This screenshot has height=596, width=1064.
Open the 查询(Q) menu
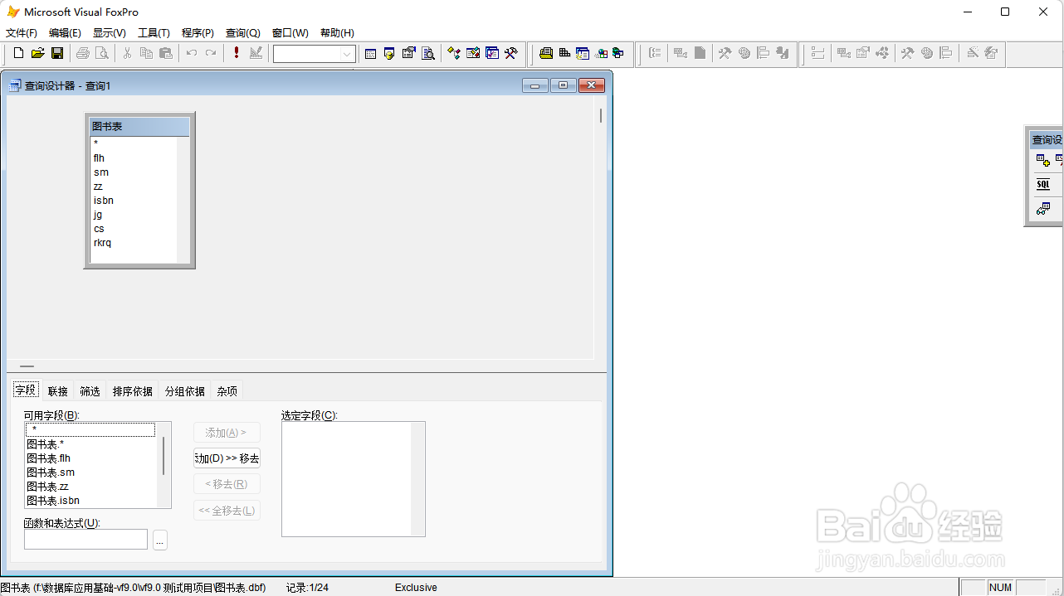click(x=243, y=33)
